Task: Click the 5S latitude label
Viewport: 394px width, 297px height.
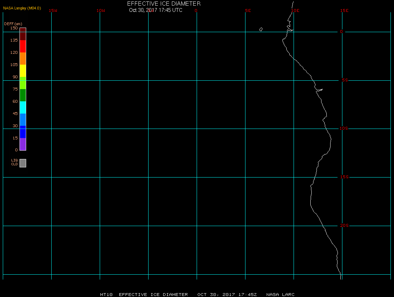Action: [x=345, y=80]
